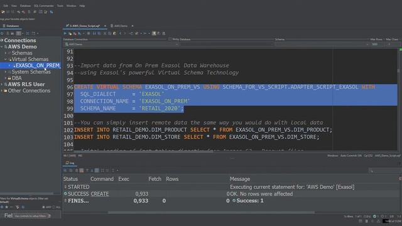Close the AWS_Demo_Script.sql tab
Viewport: 402px width, 226px height.
105,26
